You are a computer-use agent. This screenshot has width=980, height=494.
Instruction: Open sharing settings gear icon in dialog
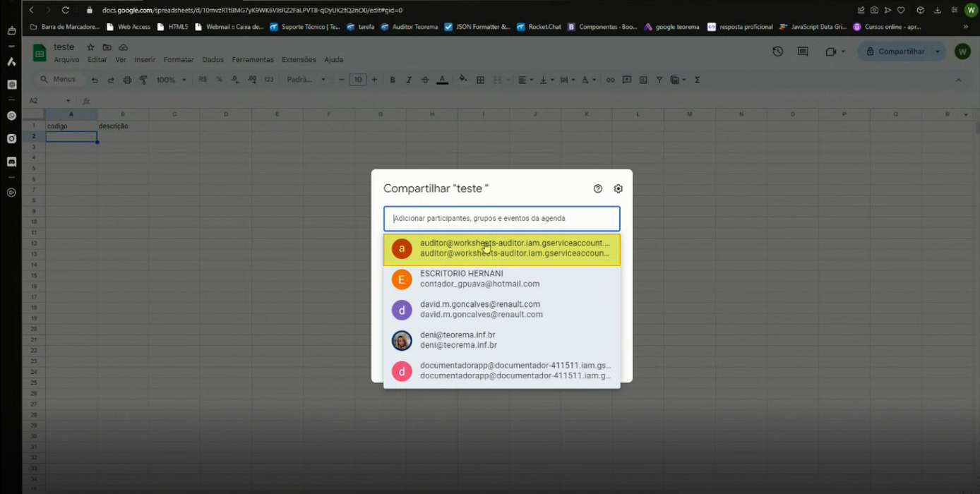point(619,188)
